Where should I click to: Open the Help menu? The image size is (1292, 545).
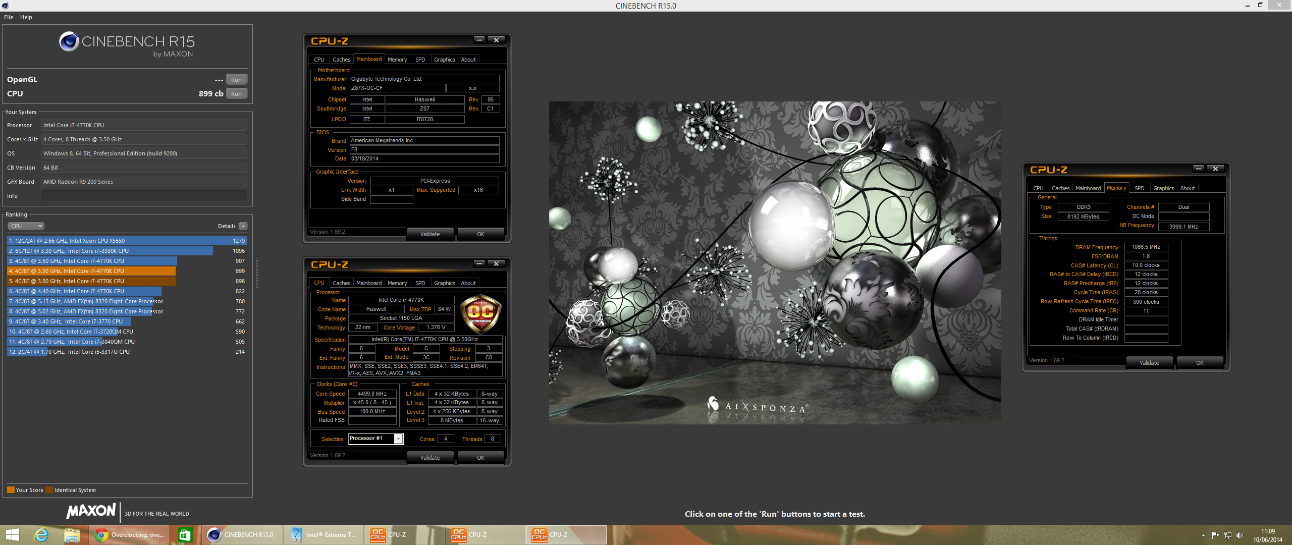click(26, 17)
